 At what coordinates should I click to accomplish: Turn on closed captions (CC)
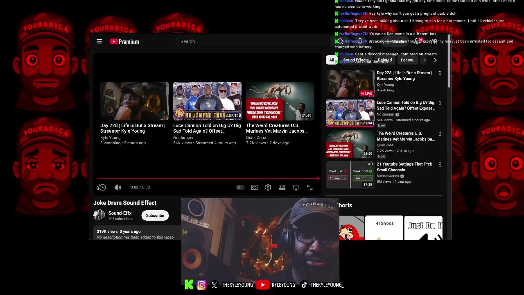(254, 187)
